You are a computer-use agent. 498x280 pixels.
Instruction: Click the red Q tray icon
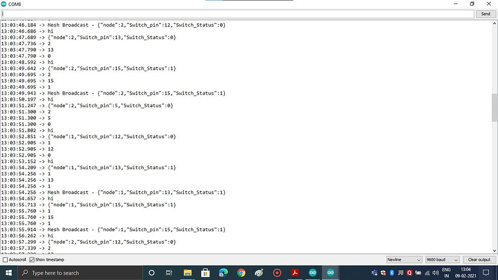(410, 273)
